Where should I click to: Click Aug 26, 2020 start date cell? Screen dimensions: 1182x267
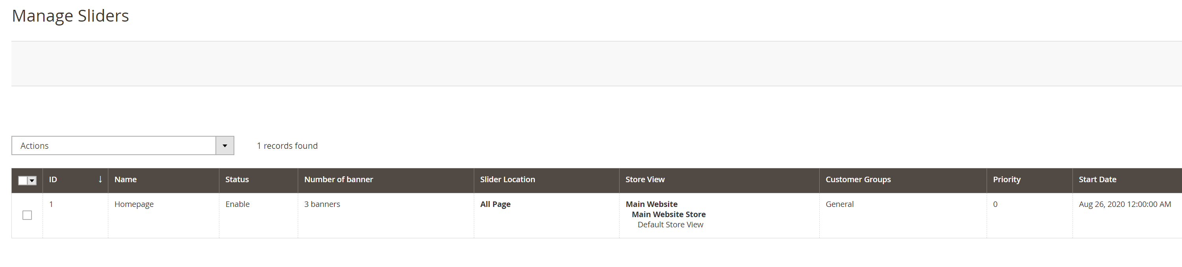(1127, 215)
